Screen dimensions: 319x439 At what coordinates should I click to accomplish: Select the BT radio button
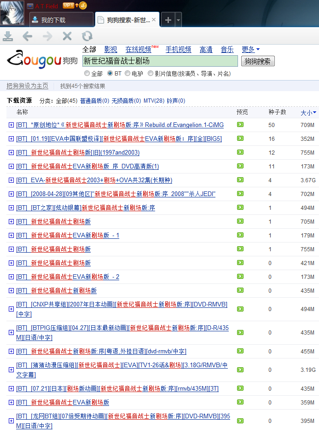click(110, 73)
